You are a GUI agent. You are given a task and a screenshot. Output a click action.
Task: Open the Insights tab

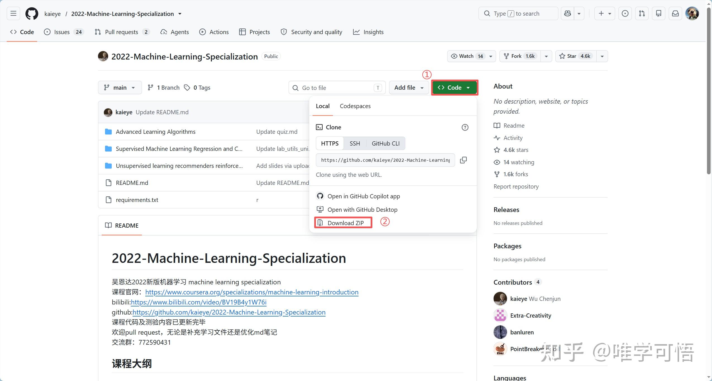coord(368,32)
